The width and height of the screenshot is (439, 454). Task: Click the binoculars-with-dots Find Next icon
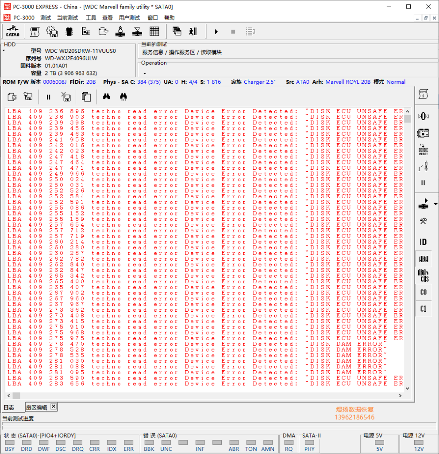tap(123, 97)
